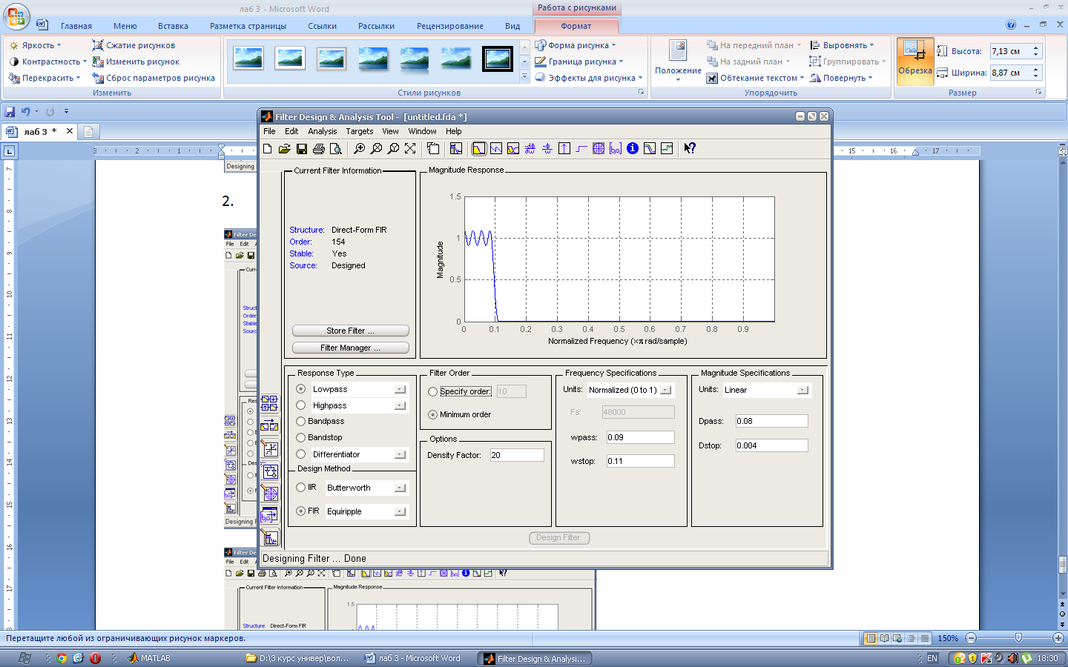Expand Эффекты для рисунка dropdown
Image resolution: width=1068 pixels, height=667 pixels.
[589, 78]
